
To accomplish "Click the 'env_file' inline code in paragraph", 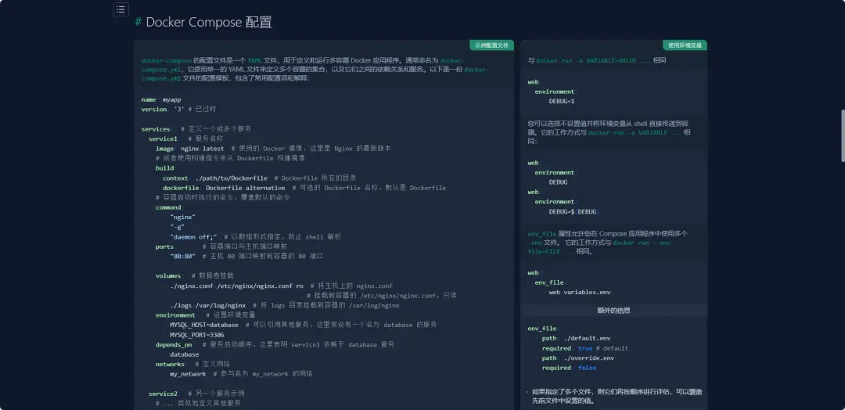I will point(541,234).
